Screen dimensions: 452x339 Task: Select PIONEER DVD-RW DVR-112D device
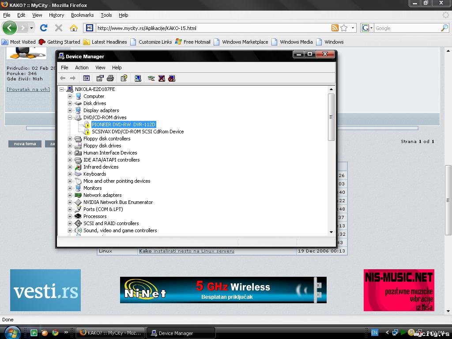click(x=124, y=124)
